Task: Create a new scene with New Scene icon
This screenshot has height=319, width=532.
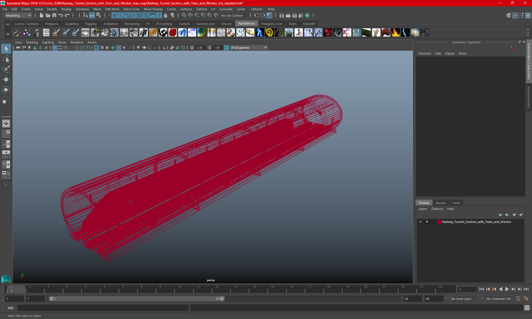Action: point(41,16)
